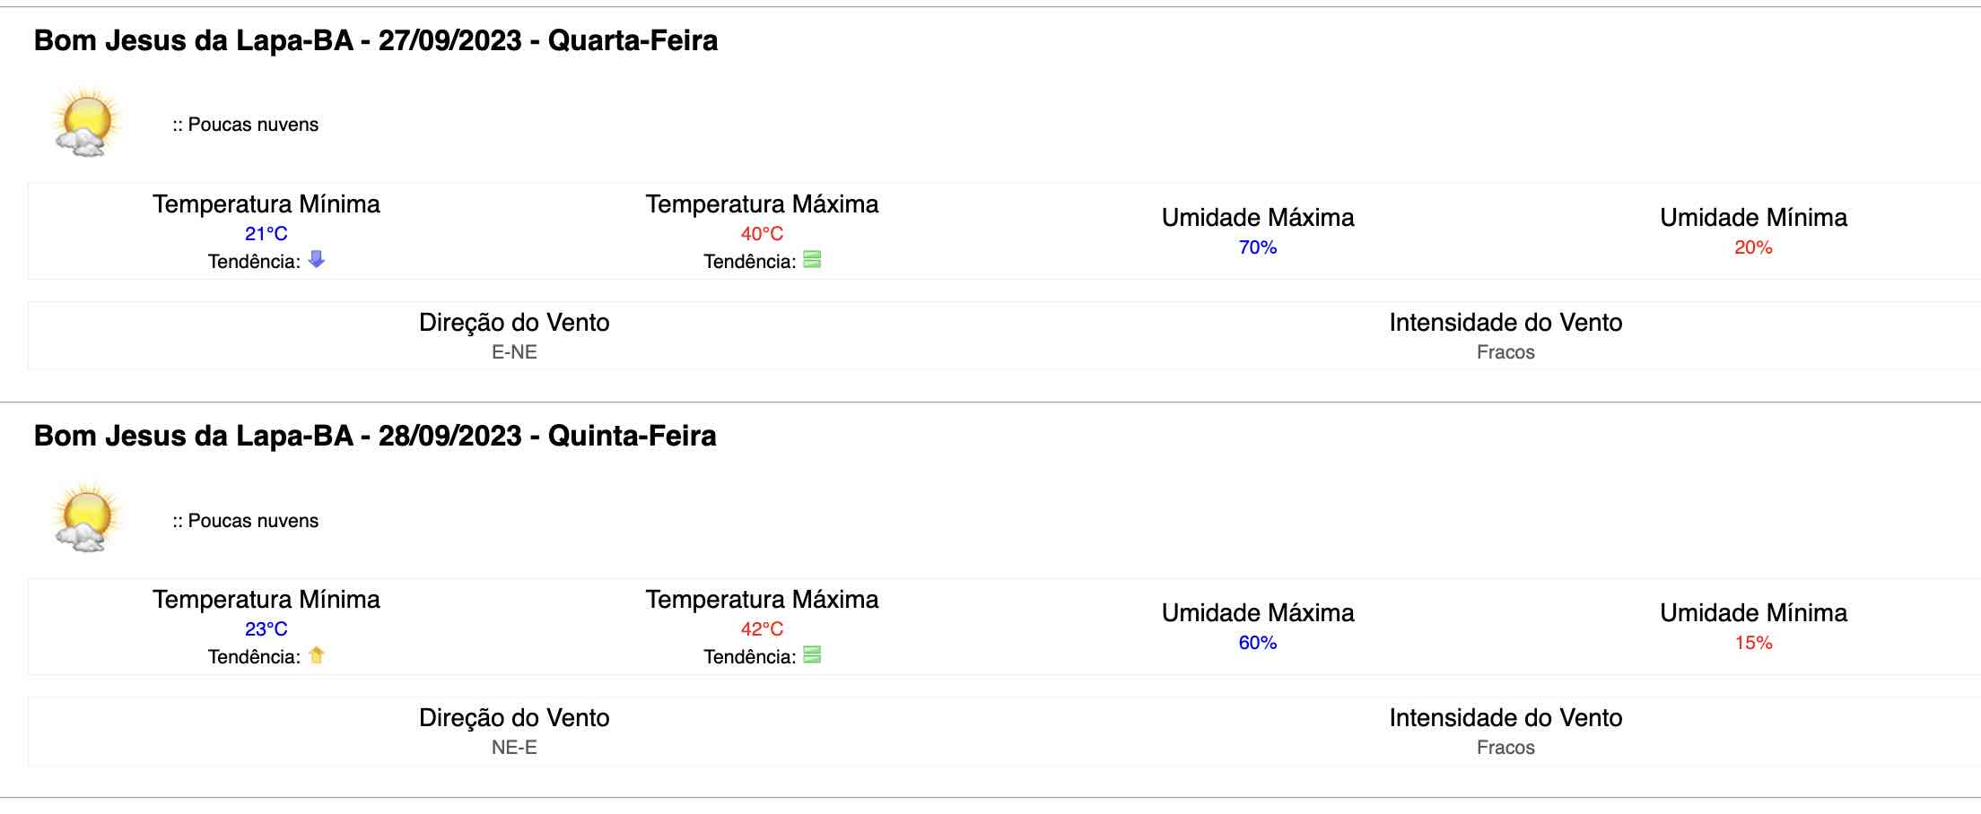The image size is (1981, 814).
Task: Click the green stable trend icon under 42°C
Action: [812, 655]
